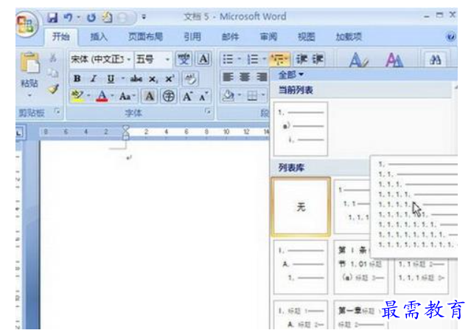Viewport: 471px width, 333px height.
Task: Align text to the left
Action: click(228, 78)
